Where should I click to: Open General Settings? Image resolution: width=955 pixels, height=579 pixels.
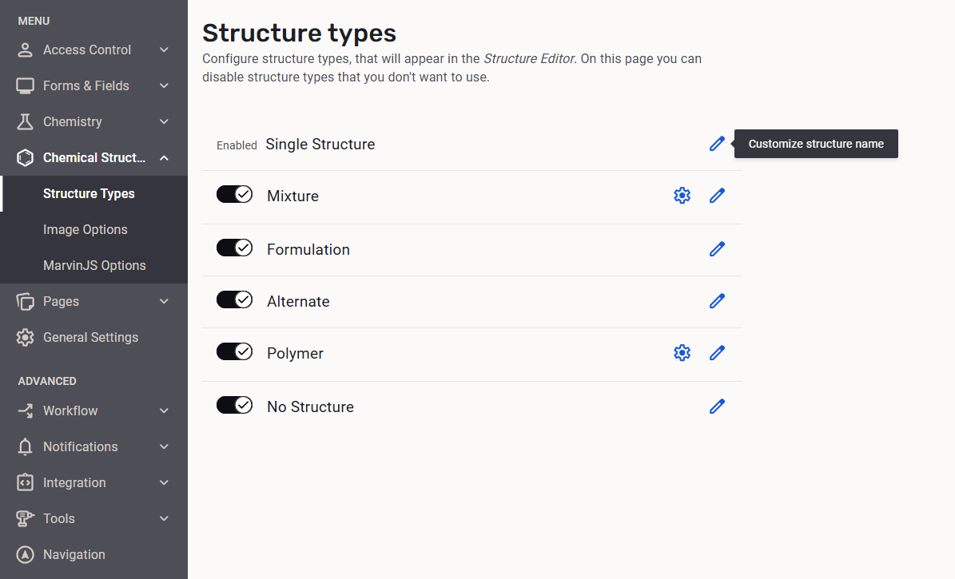click(90, 337)
